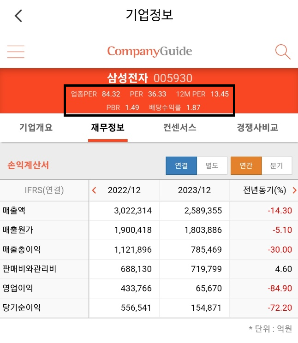Switch to 분기 period view
The height and width of the screenshot is (343, 298).
point(277,166)
